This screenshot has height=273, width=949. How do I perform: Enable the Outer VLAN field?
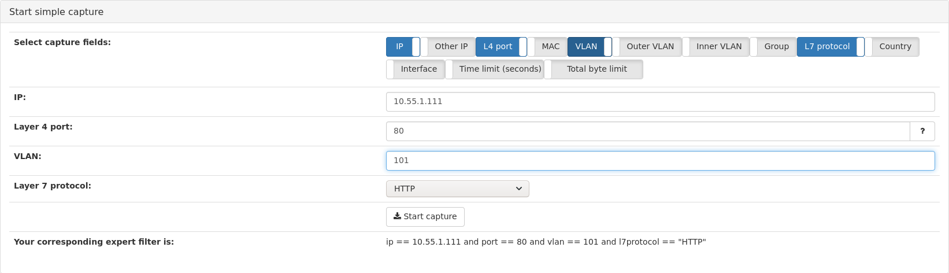[647, 47]
